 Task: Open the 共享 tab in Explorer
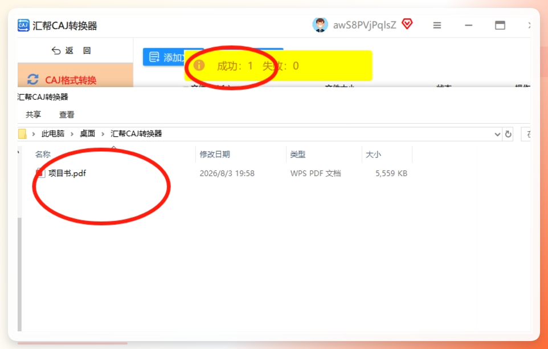(x=33, y=115)
